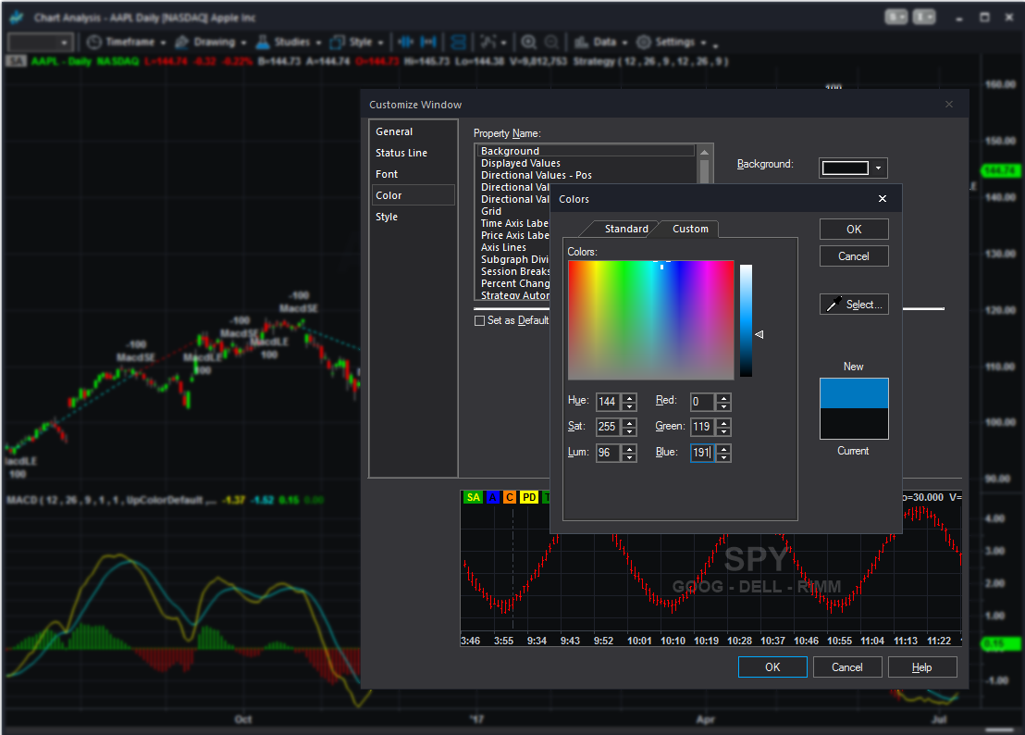Enable the Set as Default checkbox
This screenshot has width=1025, height=735.
pos(479,320)
